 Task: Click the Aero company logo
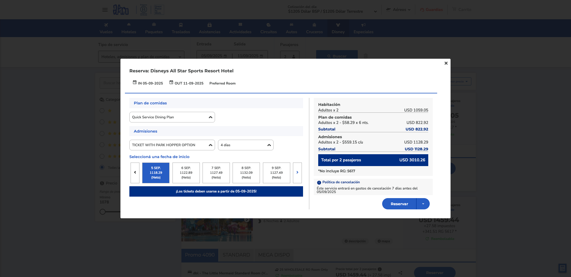click(x=121, y=10)
